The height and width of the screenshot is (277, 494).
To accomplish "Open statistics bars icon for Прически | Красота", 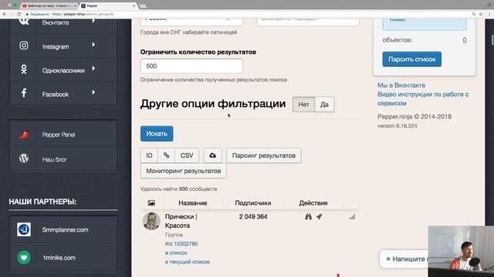I will point(352,217).
